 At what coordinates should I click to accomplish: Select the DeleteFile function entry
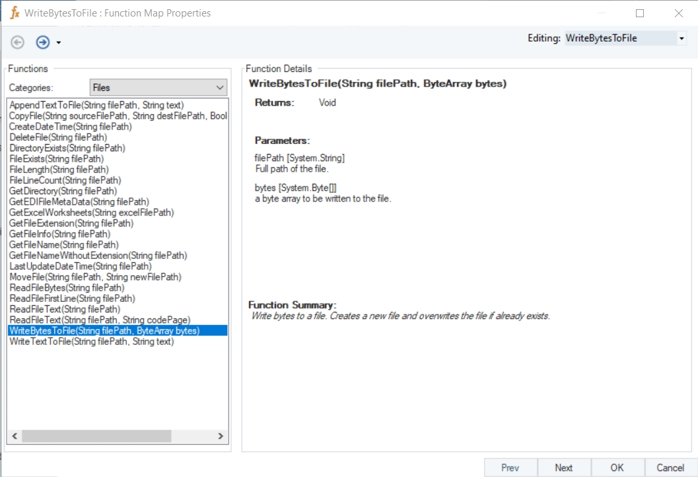(x=58, y=137)
